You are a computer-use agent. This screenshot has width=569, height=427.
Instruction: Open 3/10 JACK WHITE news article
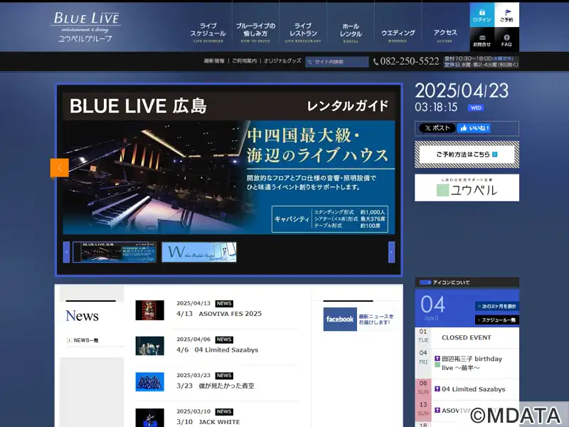pyautogui.click(x=208, y=422)
